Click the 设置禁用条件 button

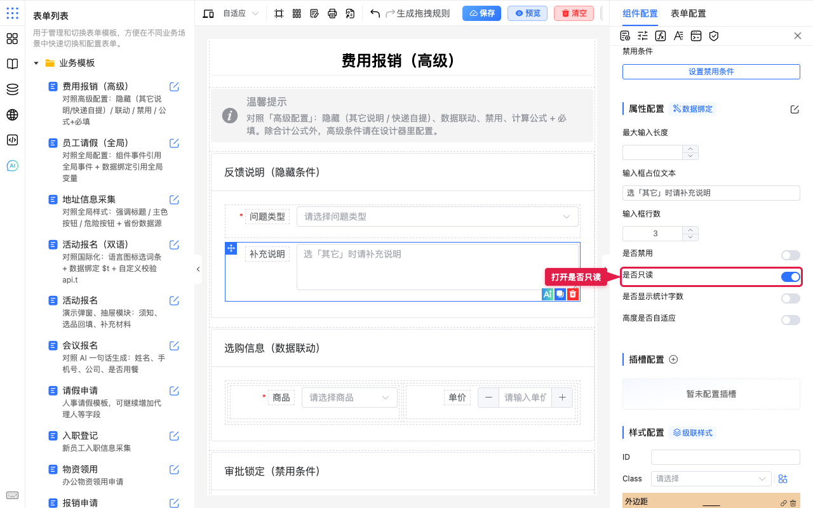(711, 72)
